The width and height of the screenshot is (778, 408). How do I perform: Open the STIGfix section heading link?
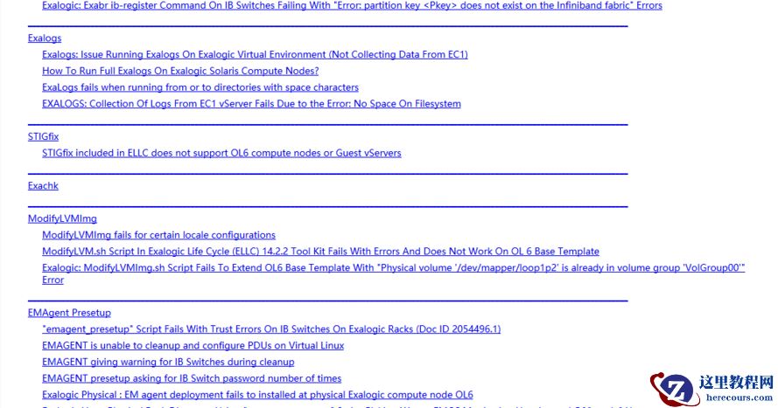click(x=43, y=136)
